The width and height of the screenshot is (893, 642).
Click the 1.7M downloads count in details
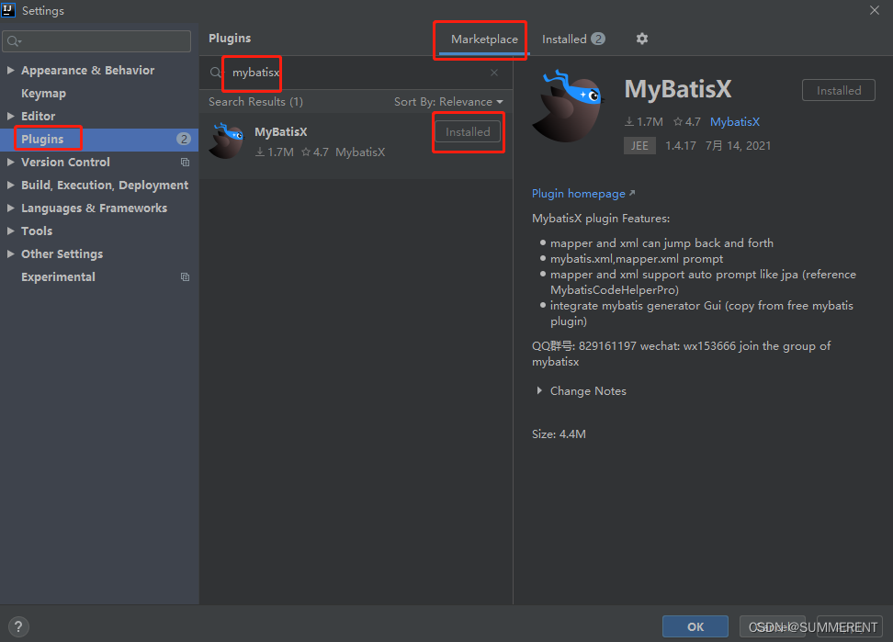pos(644,122)
